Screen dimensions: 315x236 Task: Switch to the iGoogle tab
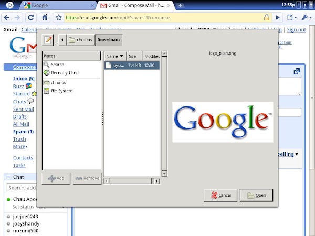click(x=58, y=5)
